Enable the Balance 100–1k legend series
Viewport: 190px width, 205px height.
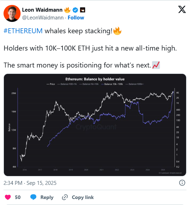click(67, 84)
